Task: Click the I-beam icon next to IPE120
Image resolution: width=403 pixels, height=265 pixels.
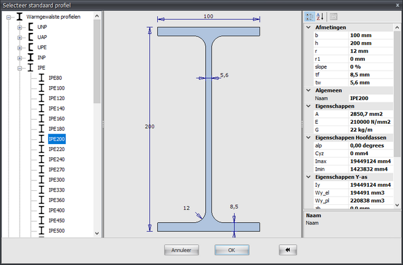Action: click(42, 98)
